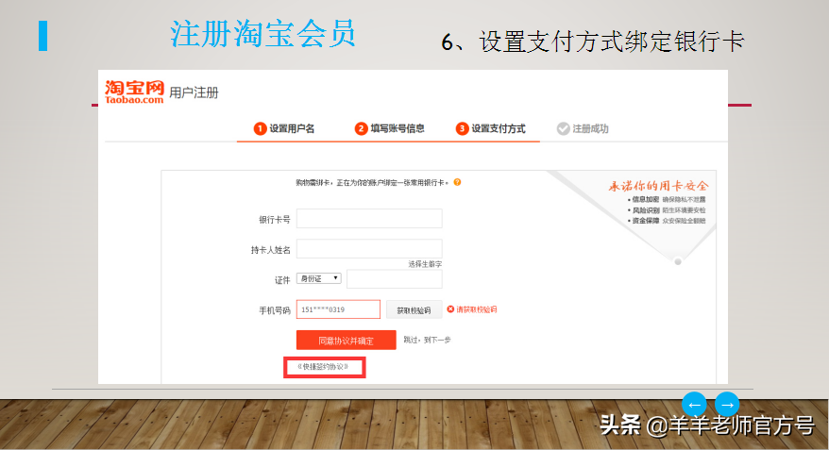The height and width of the screenshot is (450, 829).
Task: Click the 用户注册 header text
Action: point(194,93)
